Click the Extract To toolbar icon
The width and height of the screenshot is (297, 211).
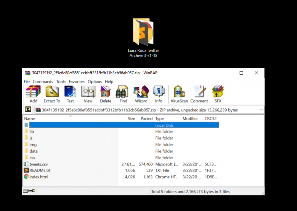pyautogui.click(x=52, y=93)
